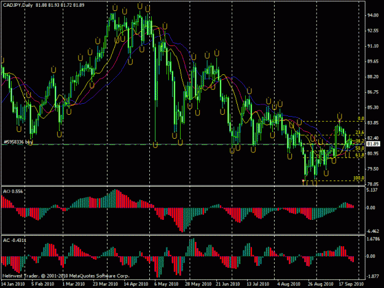Select the #5958336 buy order label
The image size is (384, 288).
click(18, 142)
